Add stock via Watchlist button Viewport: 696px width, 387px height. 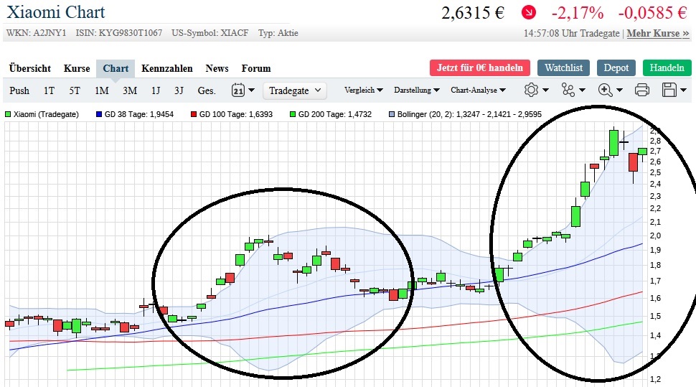563,68
